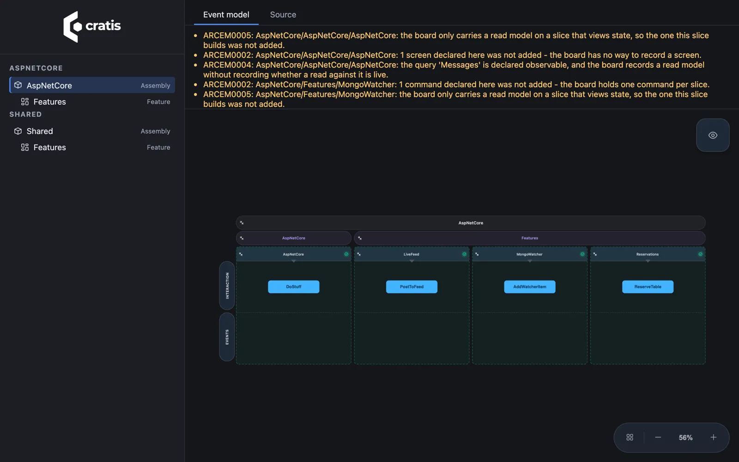
Task: Zoom out with the minus button
Action: pos(658,438)
